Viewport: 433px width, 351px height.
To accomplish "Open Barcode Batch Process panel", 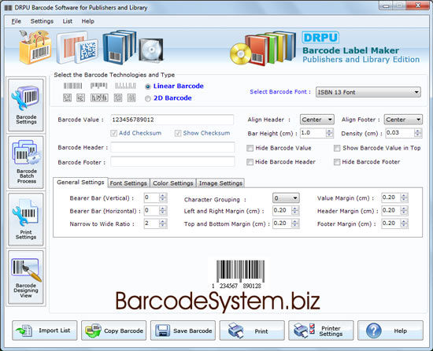I will 26,162.
